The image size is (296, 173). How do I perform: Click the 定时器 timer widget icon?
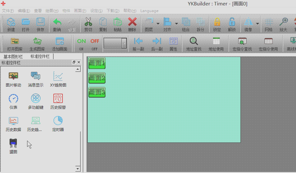(58, 121)
